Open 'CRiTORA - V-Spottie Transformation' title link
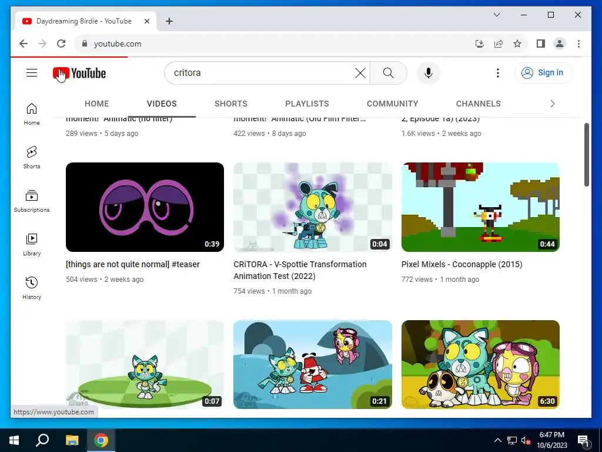Viewport: 602px width, 452px height. coord(300,270)
